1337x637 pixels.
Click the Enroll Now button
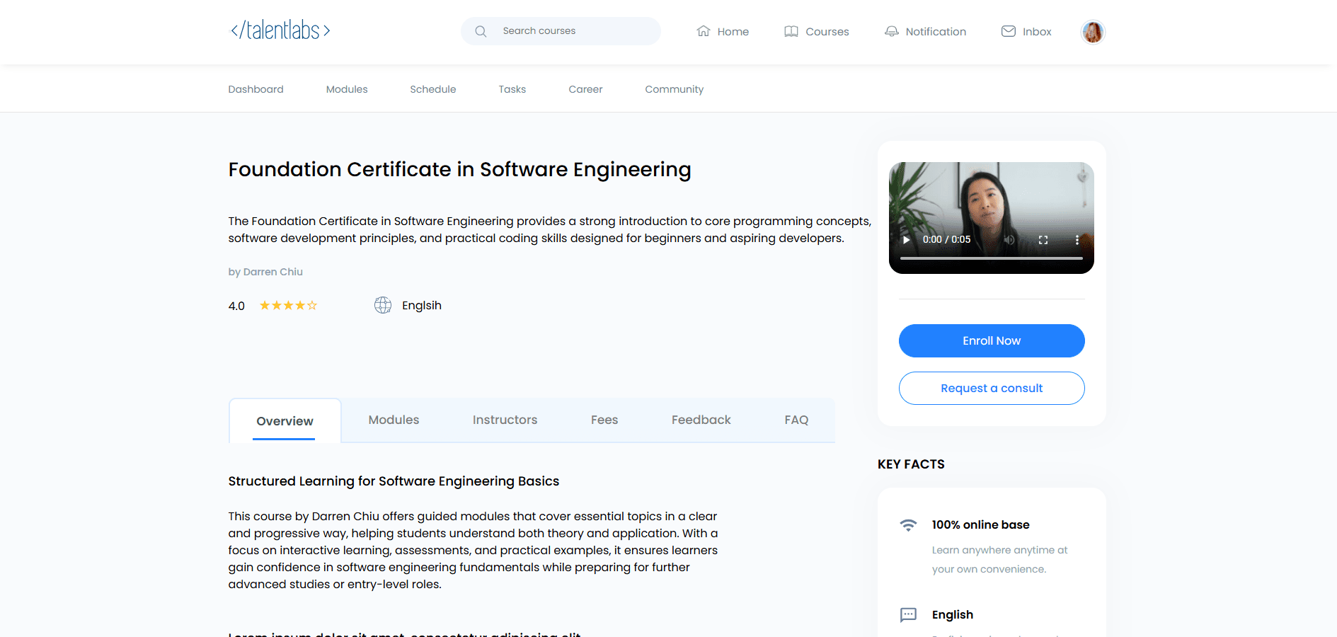992,340
